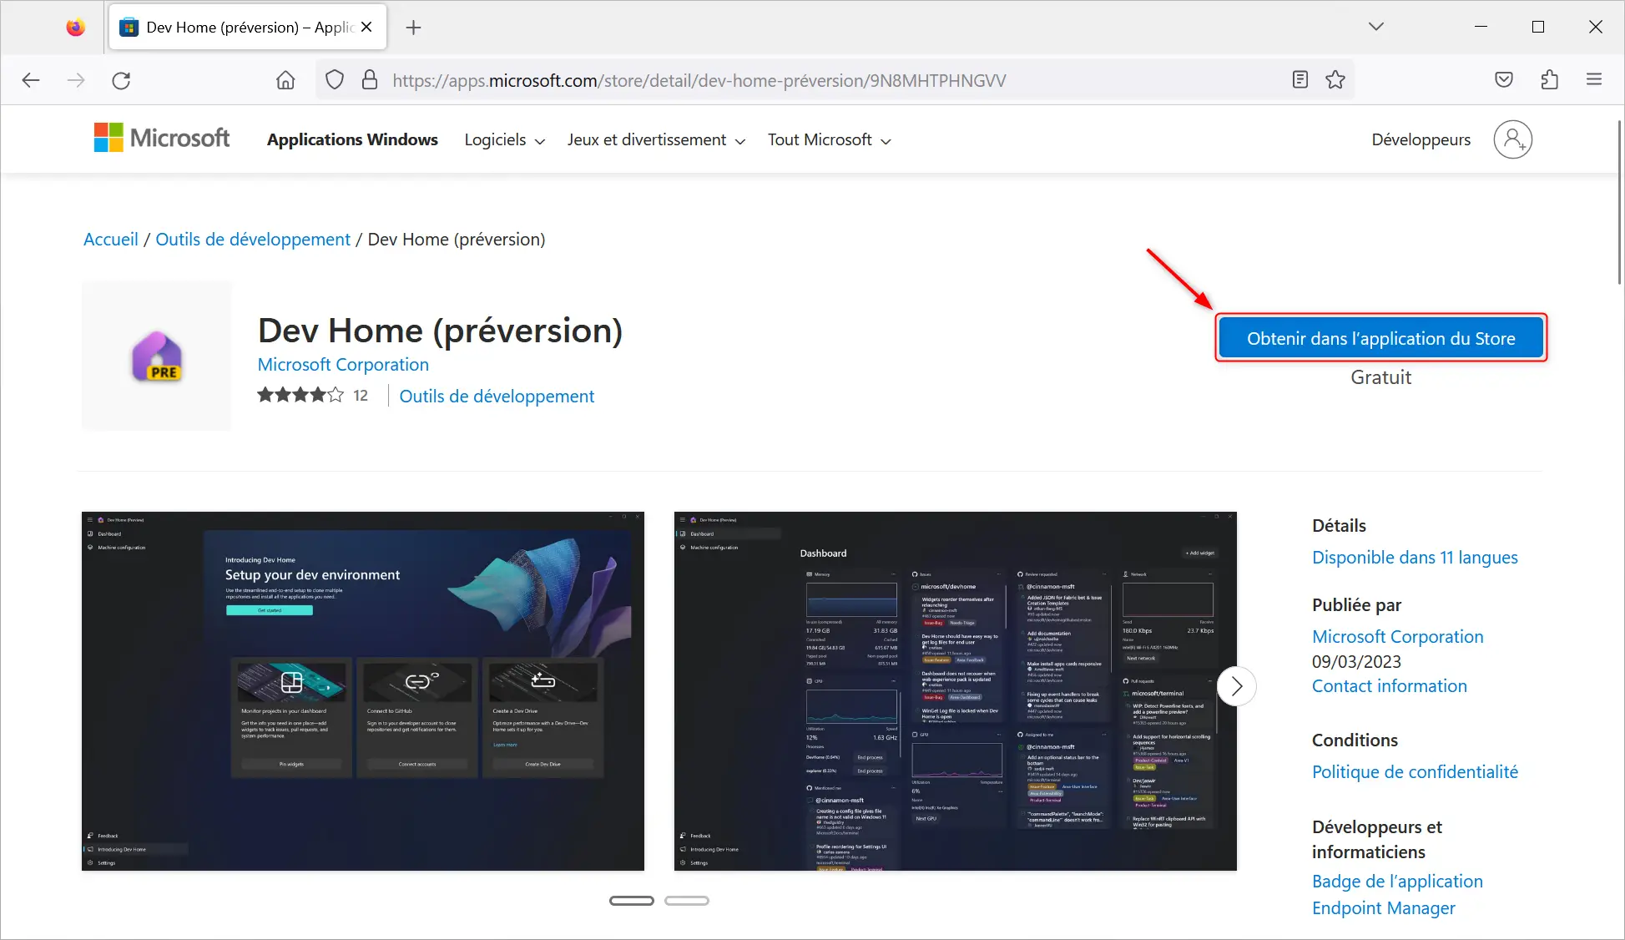Open Disponible dans 11 langues
This screenshot has width=1625, height=940.
[1415, 558]
